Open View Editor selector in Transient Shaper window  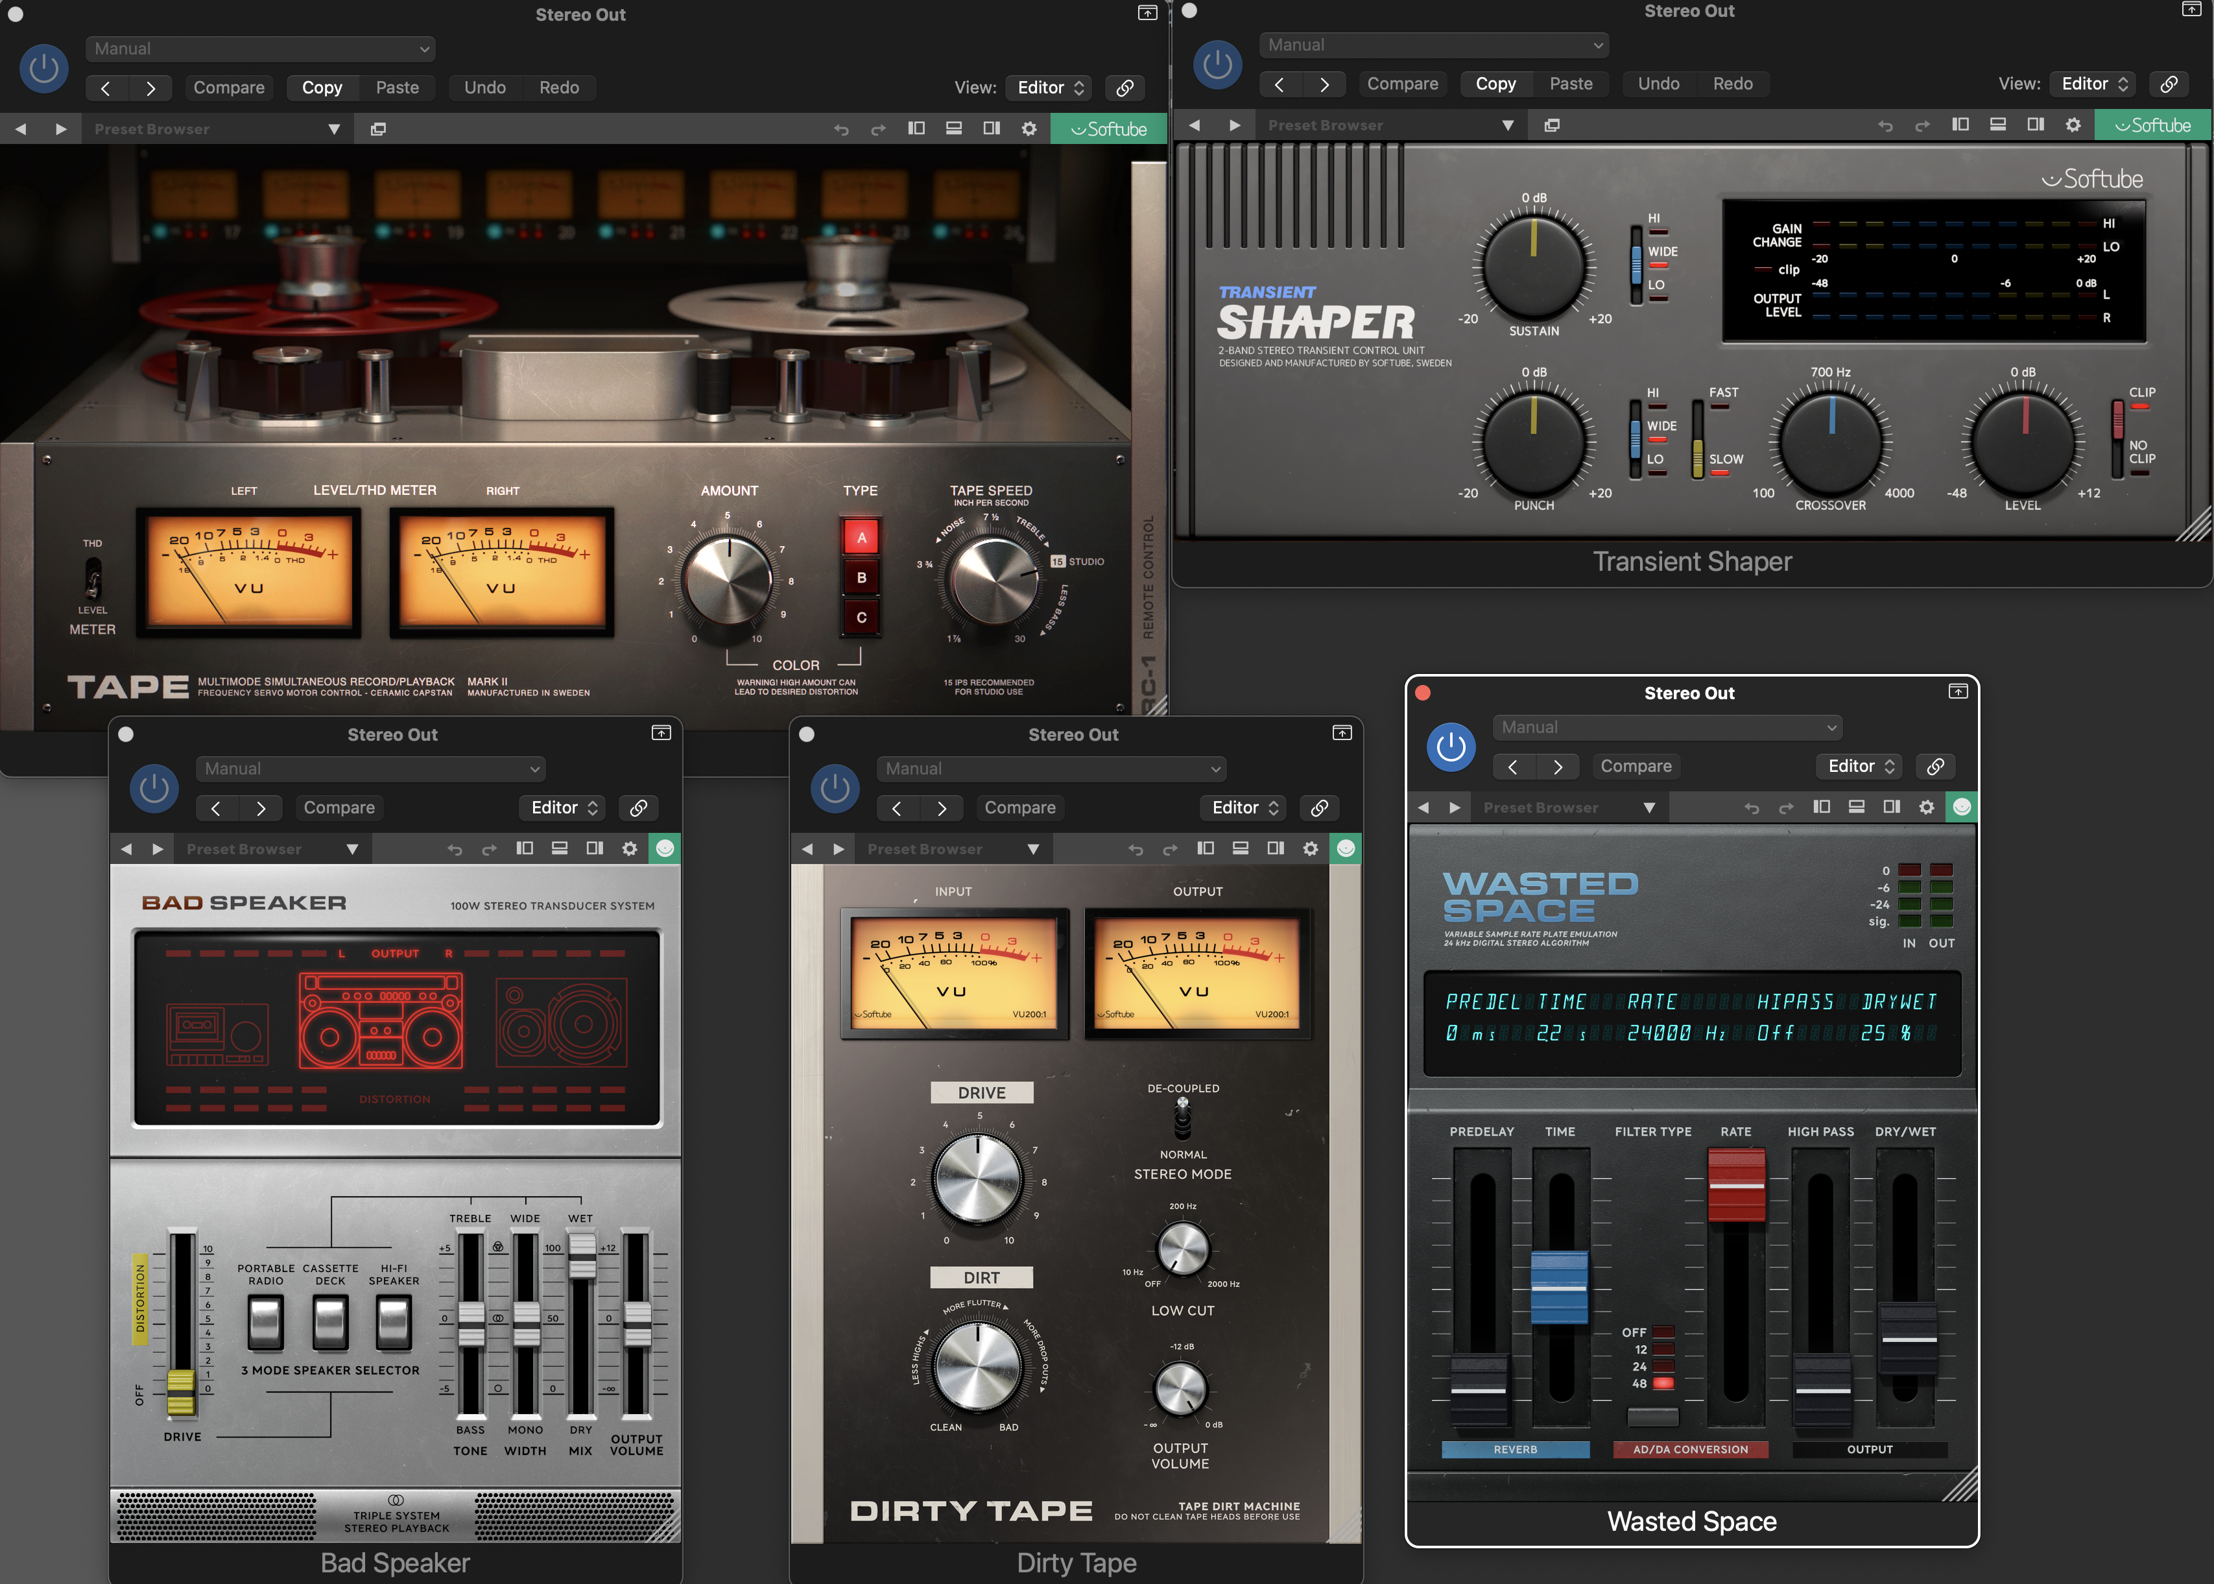(x=2092, y=84)
